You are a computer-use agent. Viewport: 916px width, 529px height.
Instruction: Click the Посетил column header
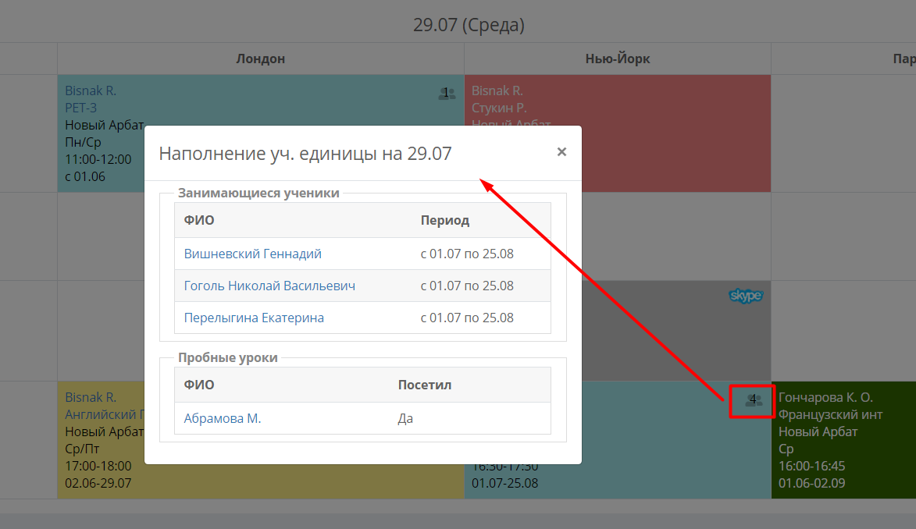point(425,385)
